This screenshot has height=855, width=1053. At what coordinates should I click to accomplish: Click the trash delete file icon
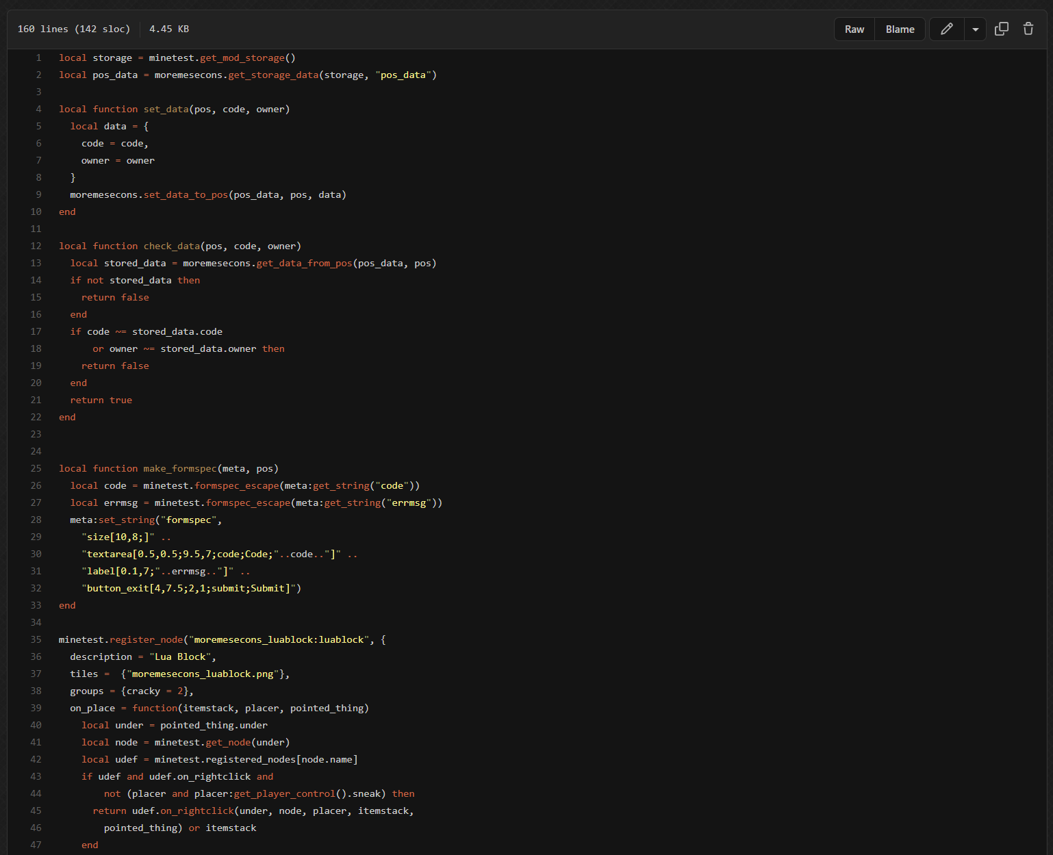(1028, 29)
